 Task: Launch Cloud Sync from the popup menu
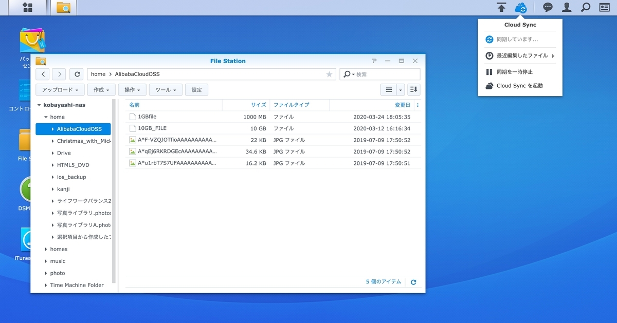(x=519, y=86)
